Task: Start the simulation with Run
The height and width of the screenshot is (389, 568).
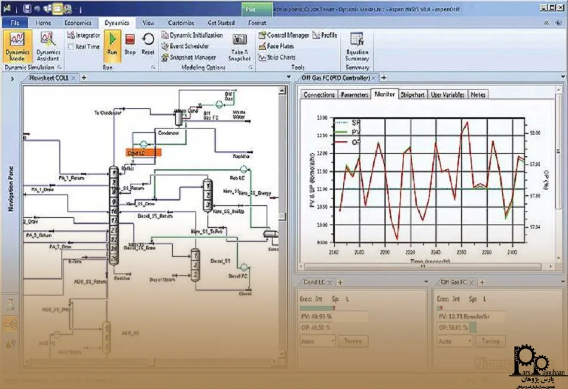Action: (x=112, y=43)
